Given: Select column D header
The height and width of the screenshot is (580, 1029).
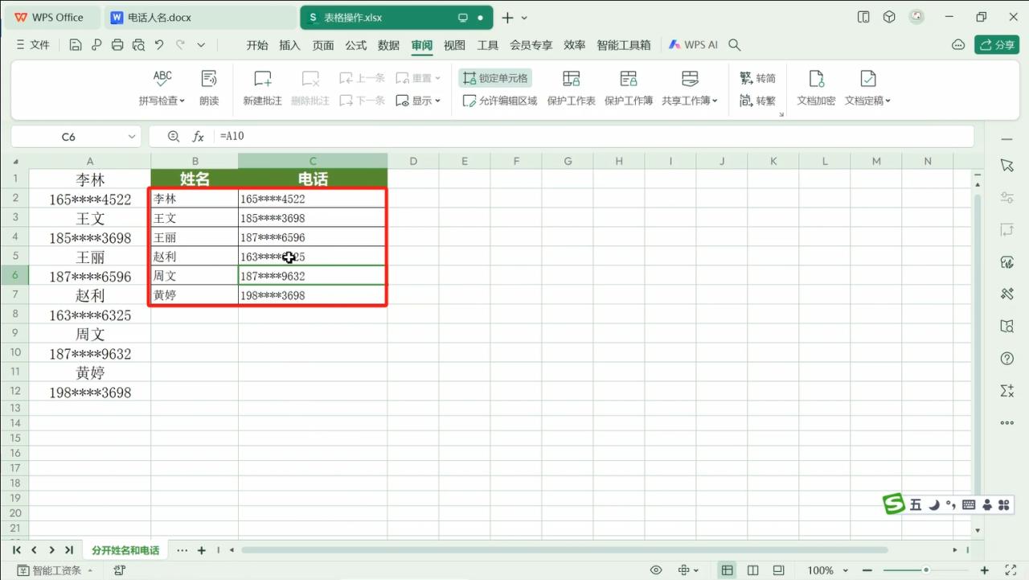Looking at the screenshot, I should click(413, 161).
